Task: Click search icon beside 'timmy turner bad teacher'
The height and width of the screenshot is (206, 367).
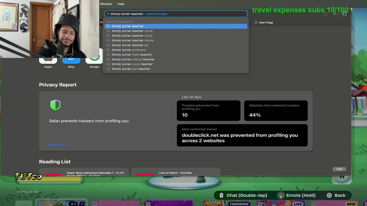Action: point(108,69)
